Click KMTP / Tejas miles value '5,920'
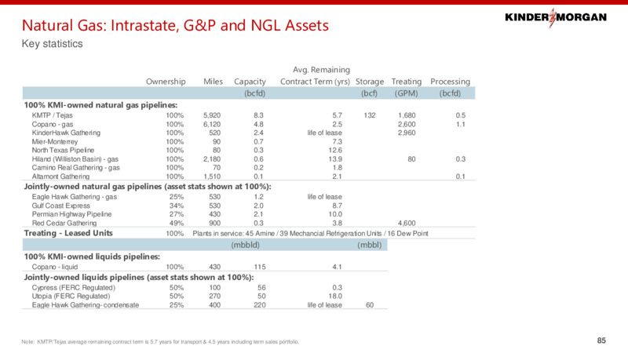Viewport: 628px width, 353px height. [x=212, y=115]
